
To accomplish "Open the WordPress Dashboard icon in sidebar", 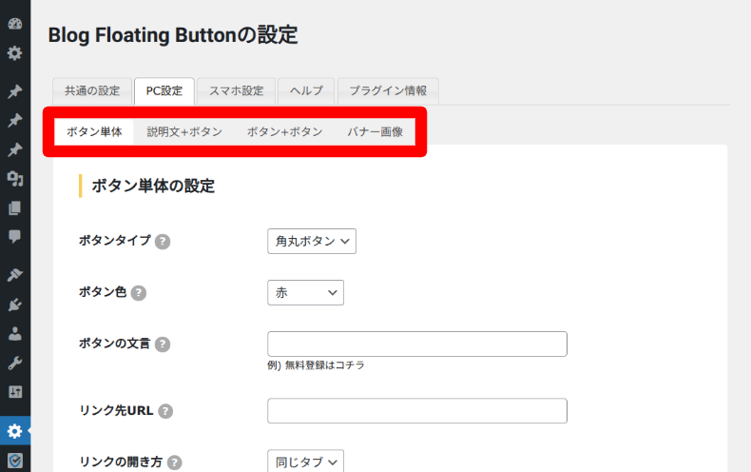I will (15, 24).
